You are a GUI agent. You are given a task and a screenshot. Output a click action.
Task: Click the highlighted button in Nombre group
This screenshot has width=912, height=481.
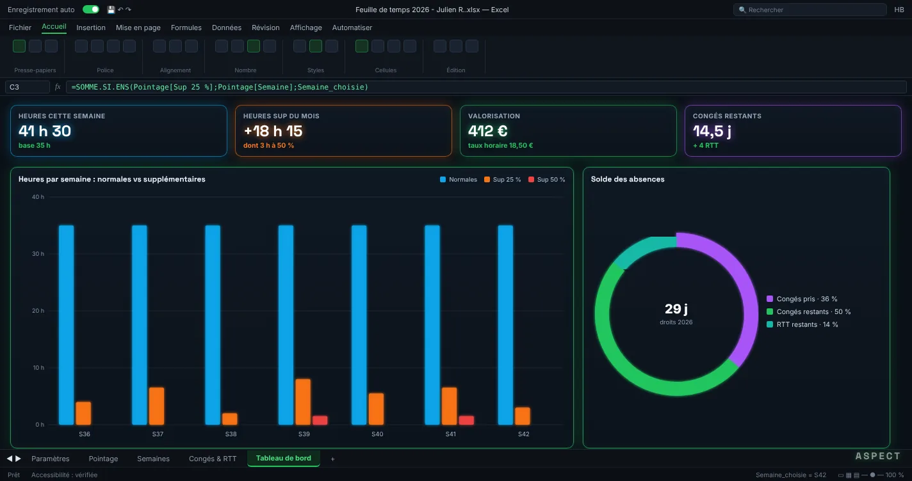pos(254,46)
